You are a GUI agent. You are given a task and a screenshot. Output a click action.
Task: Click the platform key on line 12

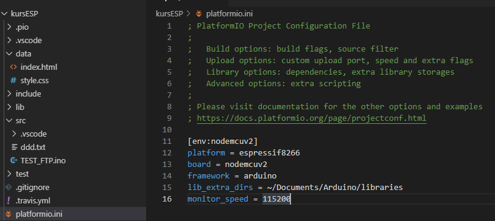click(206, 153)
